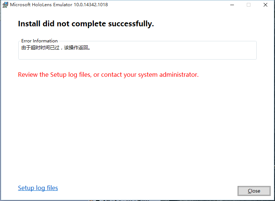Click empty space inside Error Information box
The image size is (275, 201).
tap(172, 52)
